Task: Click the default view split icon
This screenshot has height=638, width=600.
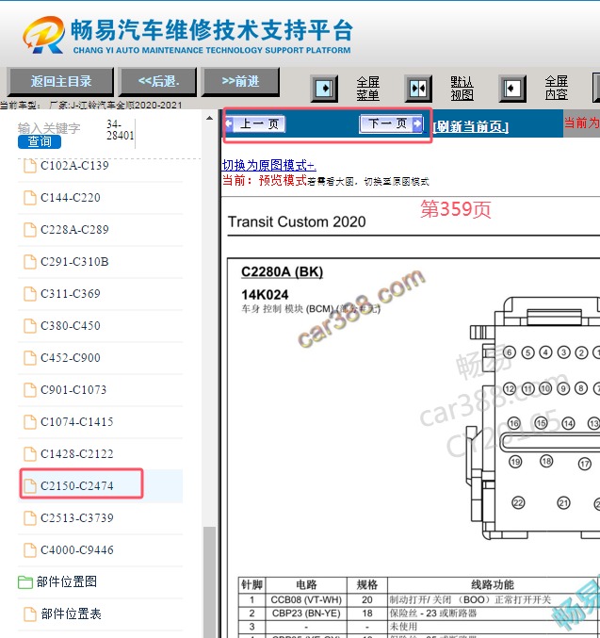Action: [418, 89]
